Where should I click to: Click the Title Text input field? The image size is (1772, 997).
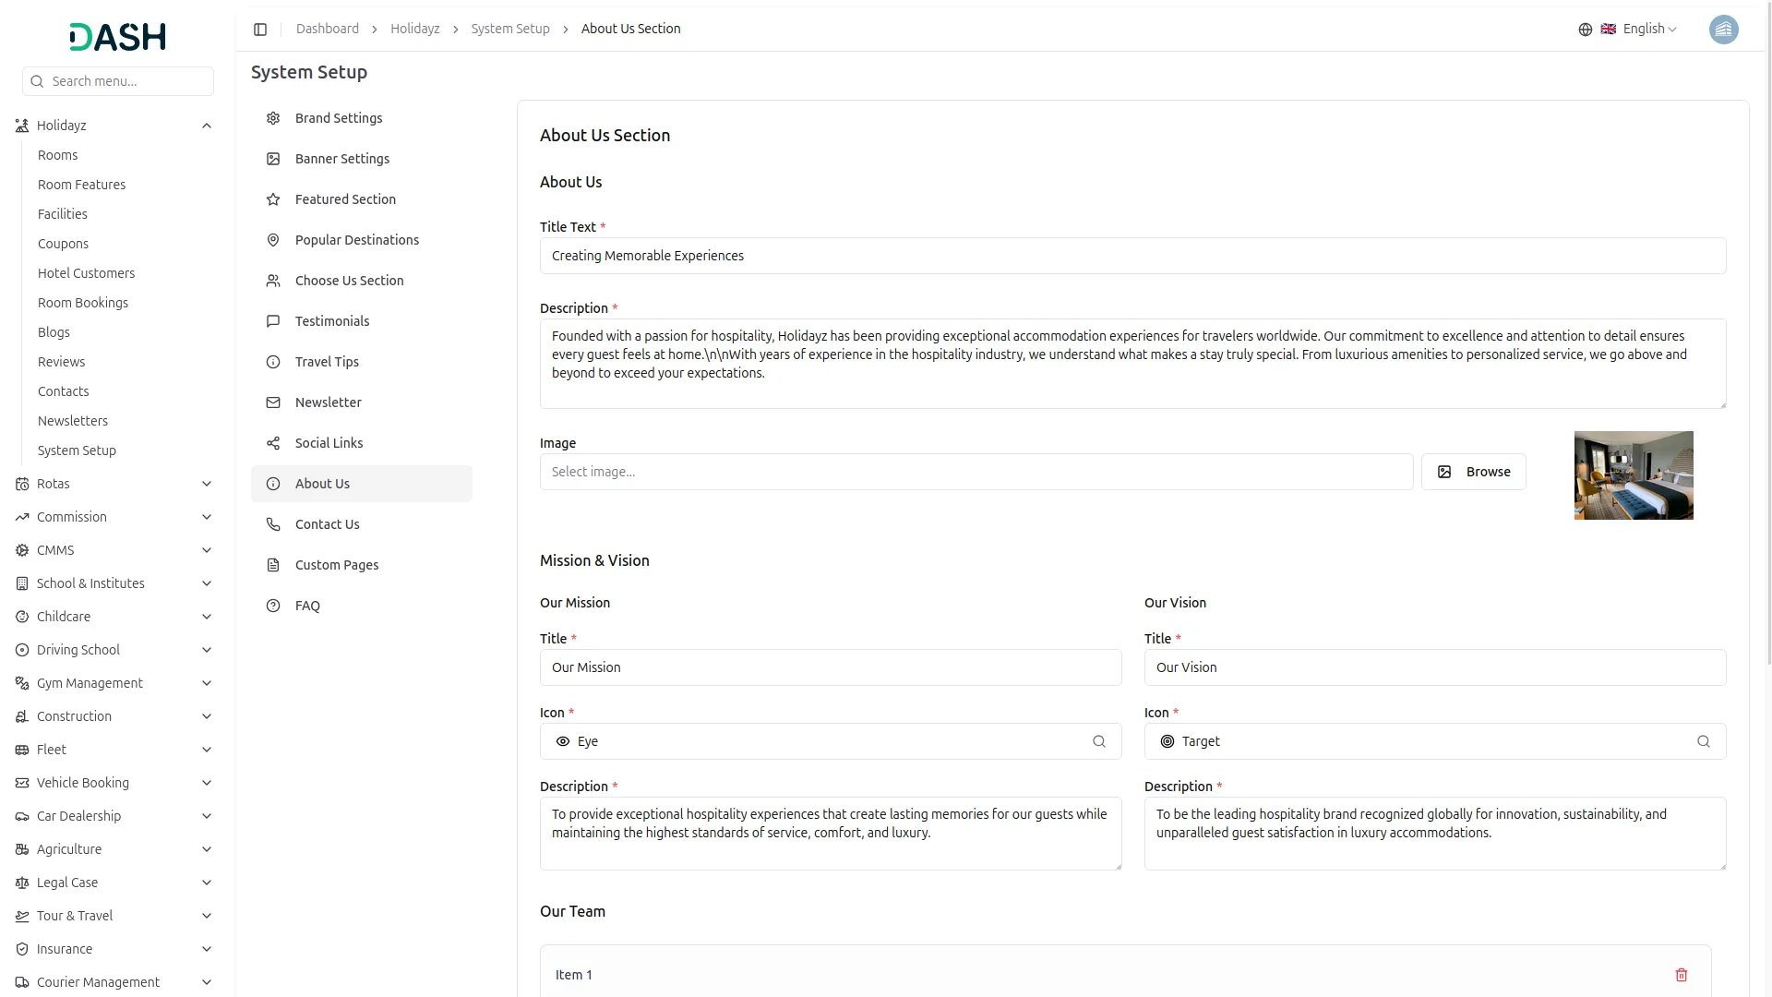tap(1132, 256)
